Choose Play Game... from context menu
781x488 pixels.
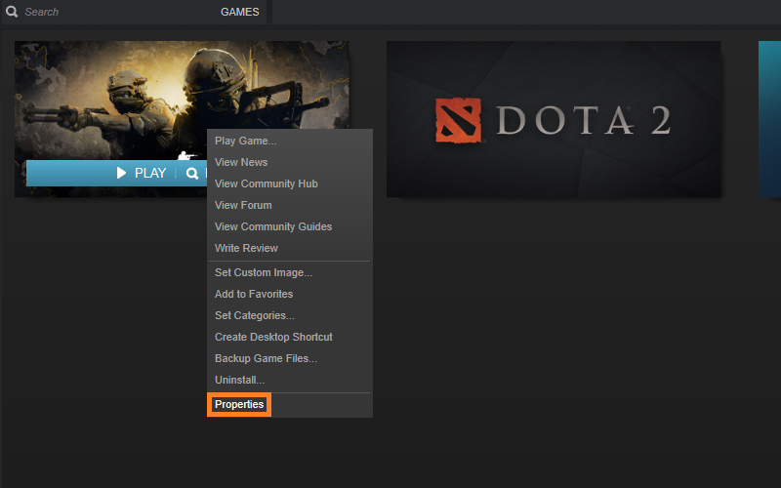(245, 142)
